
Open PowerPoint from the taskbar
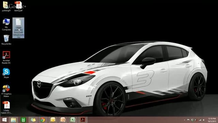coord(63,120)
